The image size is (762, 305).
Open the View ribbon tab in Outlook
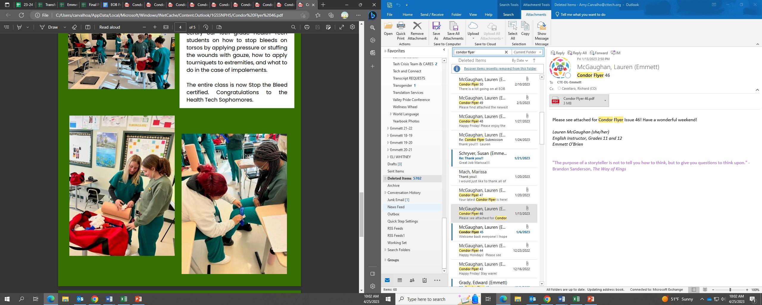pos(473,14)
